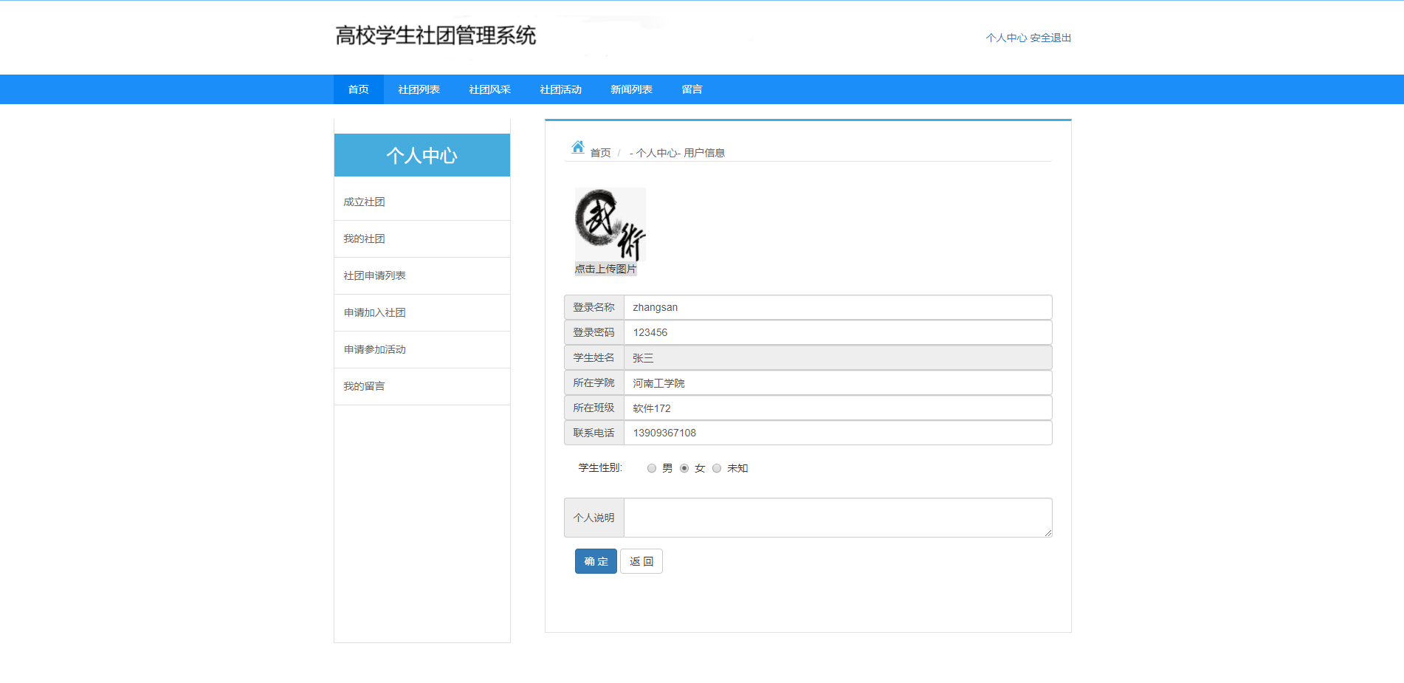Viewport: 1404px width, 683px height.
Task: Click 点击上传图片 to upload a new photo
Action: point(605,269)
